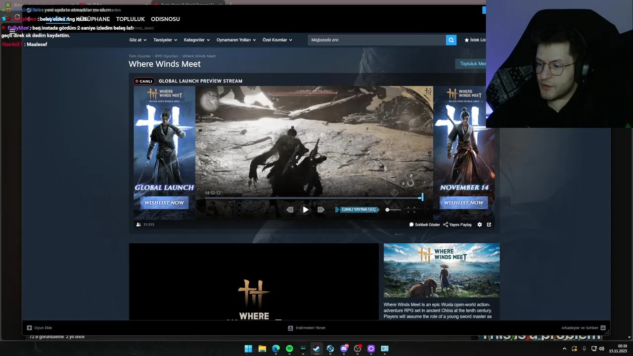
Task: Expand the Göz at dropdown
Action: [137, 40]
